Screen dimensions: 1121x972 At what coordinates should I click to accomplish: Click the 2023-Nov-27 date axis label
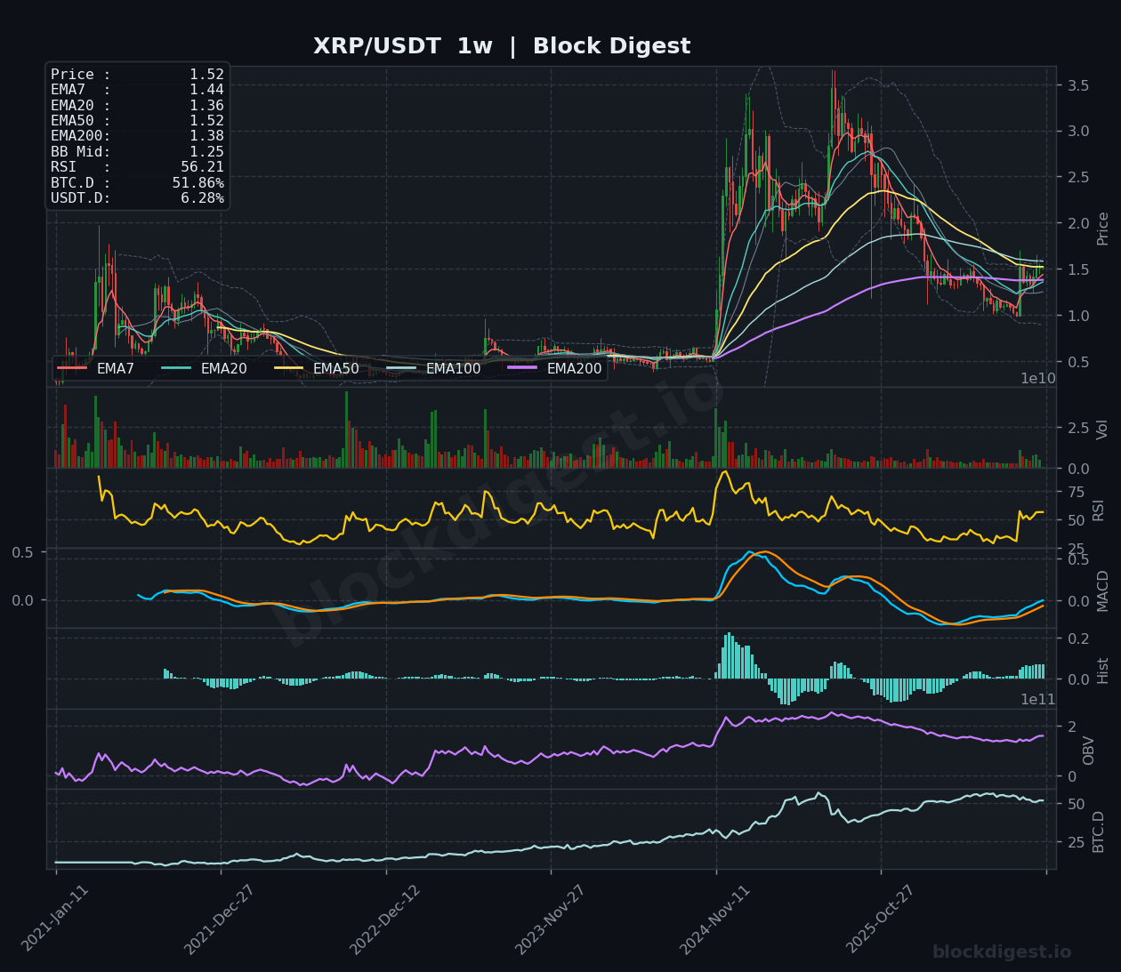(550, 920)
